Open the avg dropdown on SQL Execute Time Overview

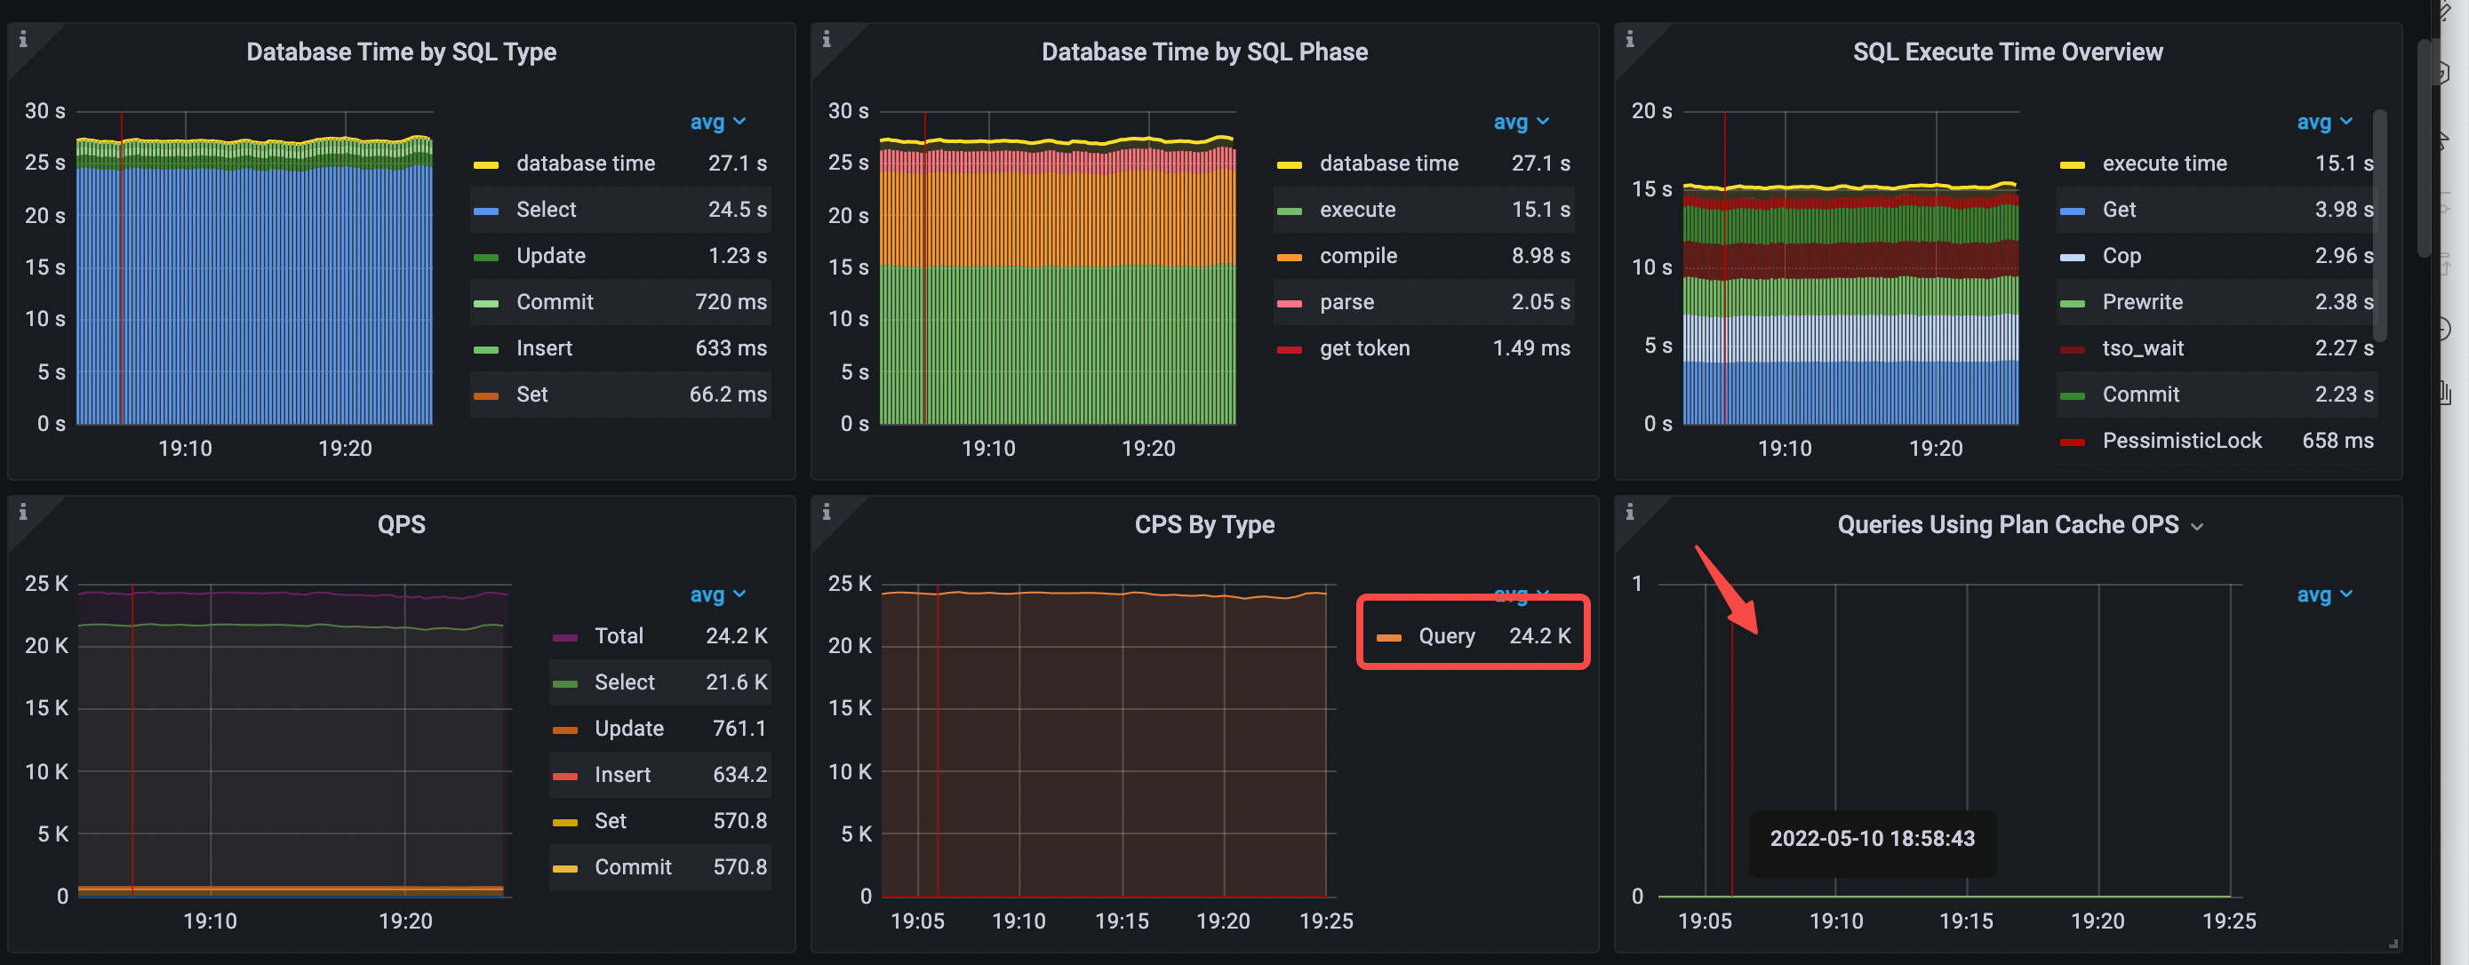pyautogui.click(x=2324, y=122)
